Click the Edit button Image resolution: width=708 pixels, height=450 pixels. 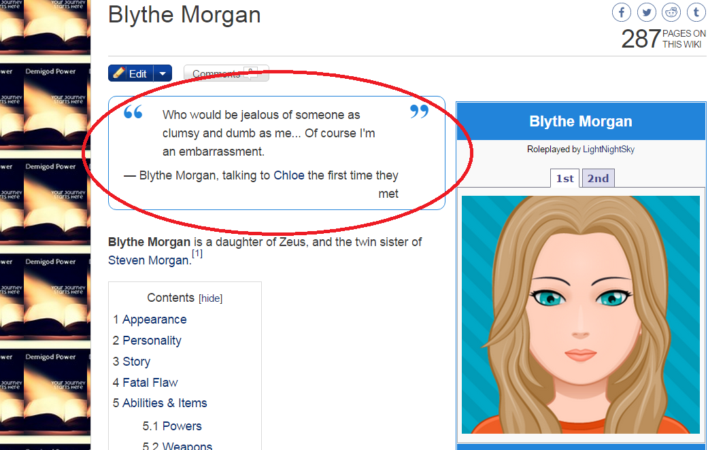tap(131, 73)
